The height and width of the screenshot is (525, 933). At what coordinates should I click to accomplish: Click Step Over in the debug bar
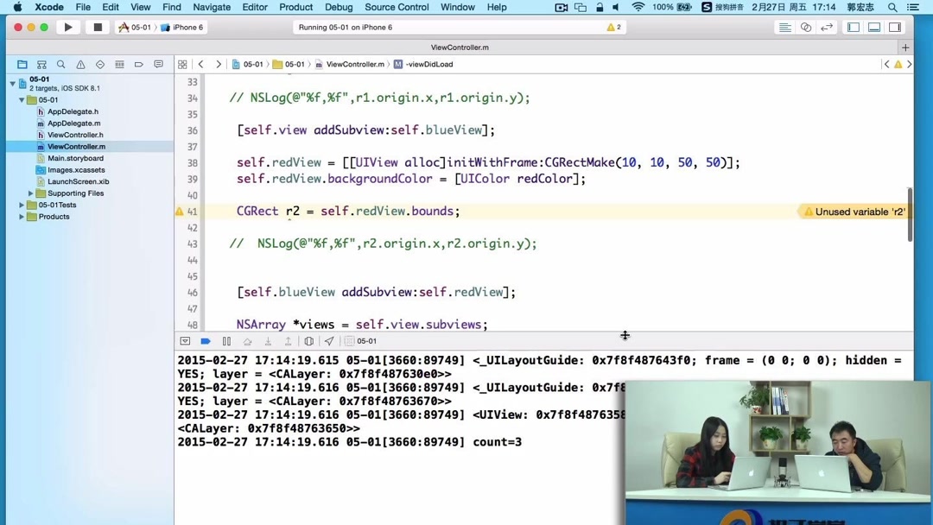(248, 340)
